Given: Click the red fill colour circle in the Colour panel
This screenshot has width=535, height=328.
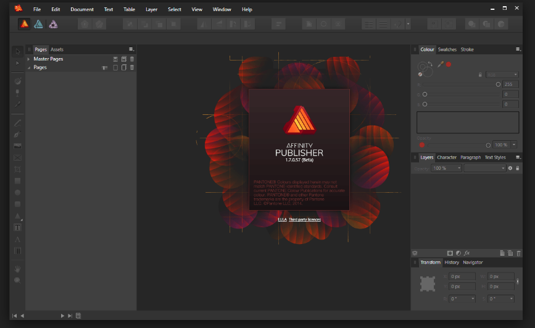Looking at the screenshot, I should coord(449,64).
